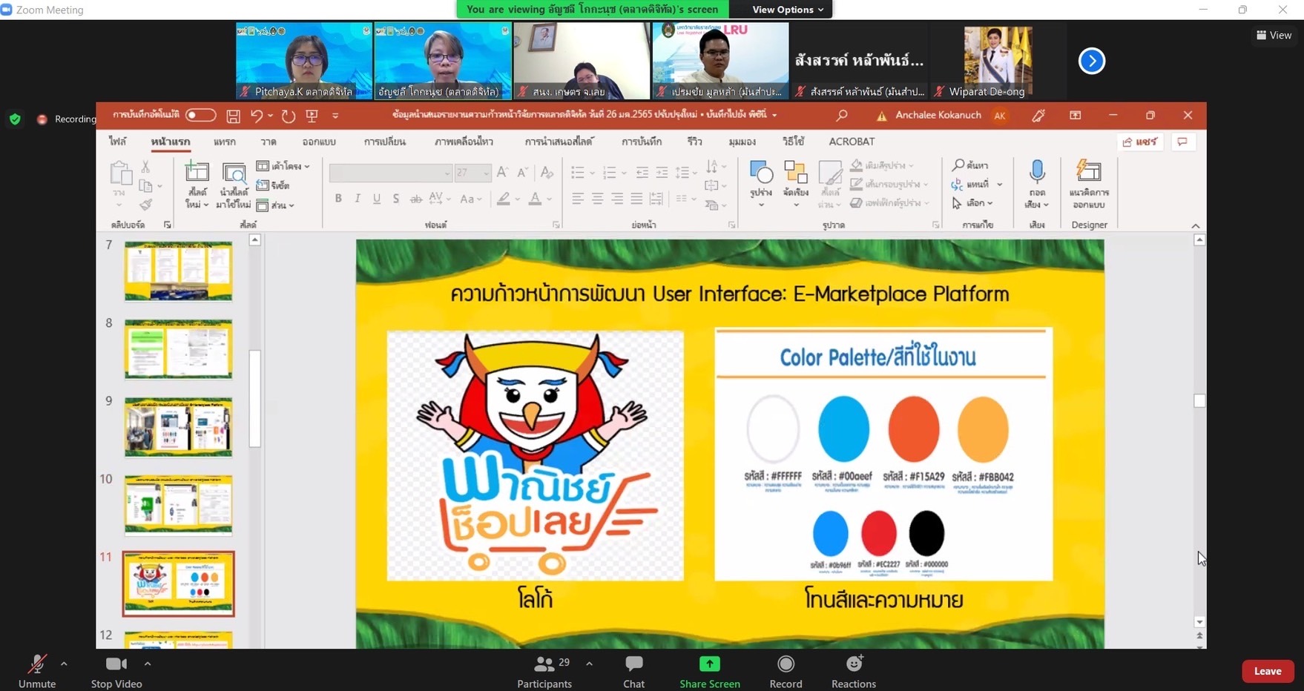Select slide 9 thumbnail
Viewport: 1304px width, 691px height.
[178, 427]
